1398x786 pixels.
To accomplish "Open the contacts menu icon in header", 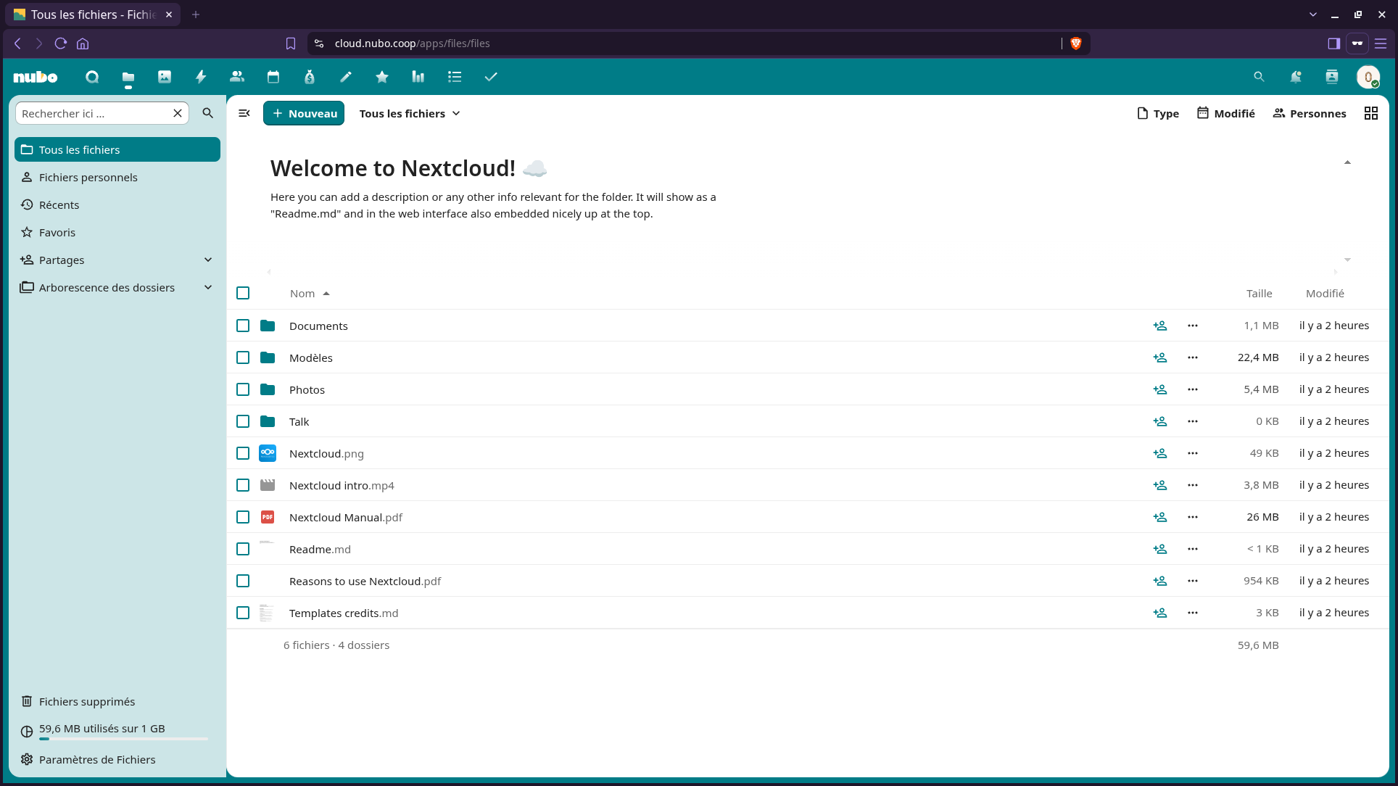I will 1332,77.
